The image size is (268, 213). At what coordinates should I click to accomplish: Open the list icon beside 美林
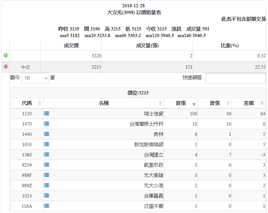tap(47, 134)
